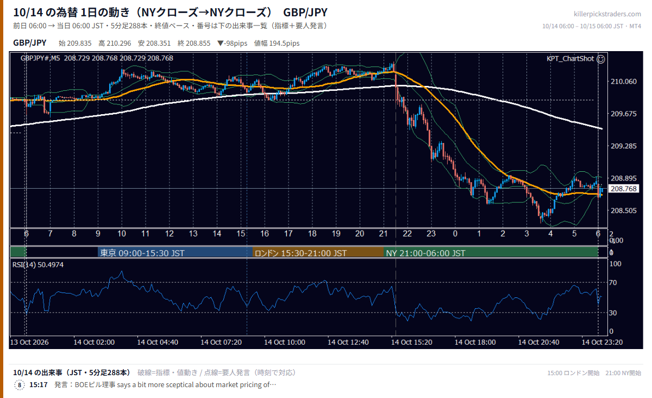Viewport: 652px width, 398px height.
Task: Click the 14 Oct 02:00 time label
Action: [95, 343]
